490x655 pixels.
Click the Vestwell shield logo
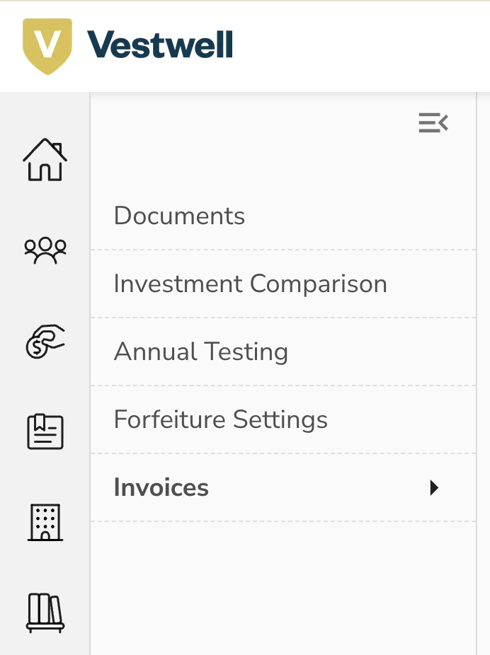(x=47, y=45)
